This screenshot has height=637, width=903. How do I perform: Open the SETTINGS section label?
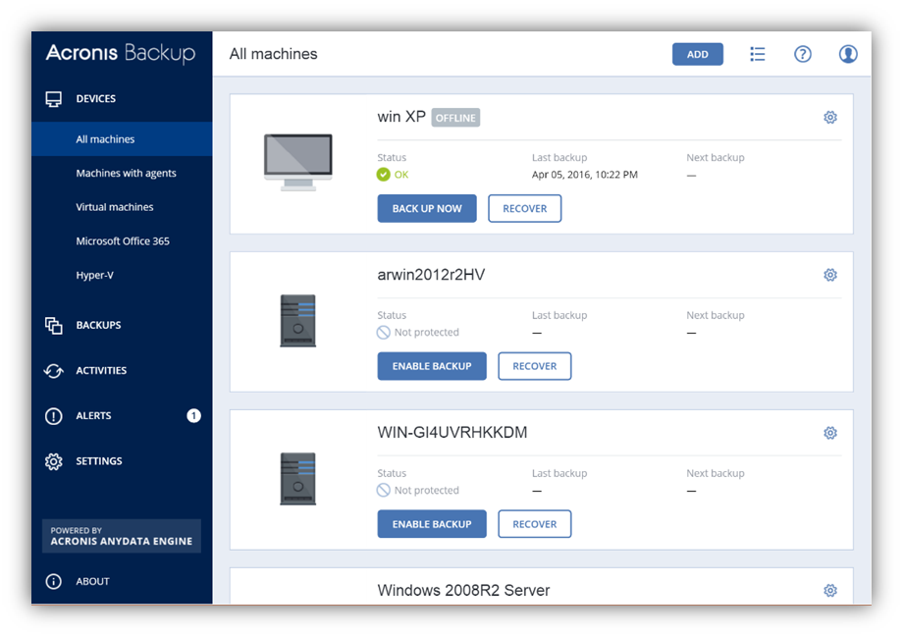(x=99, y=461)
